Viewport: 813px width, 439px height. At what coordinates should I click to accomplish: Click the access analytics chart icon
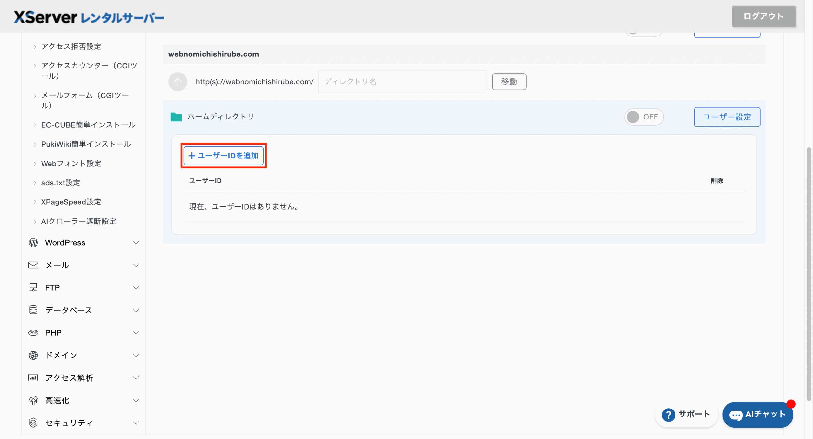33,378
